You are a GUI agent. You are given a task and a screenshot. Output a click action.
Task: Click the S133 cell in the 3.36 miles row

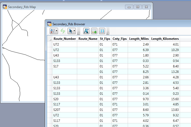tap(65, 88)
